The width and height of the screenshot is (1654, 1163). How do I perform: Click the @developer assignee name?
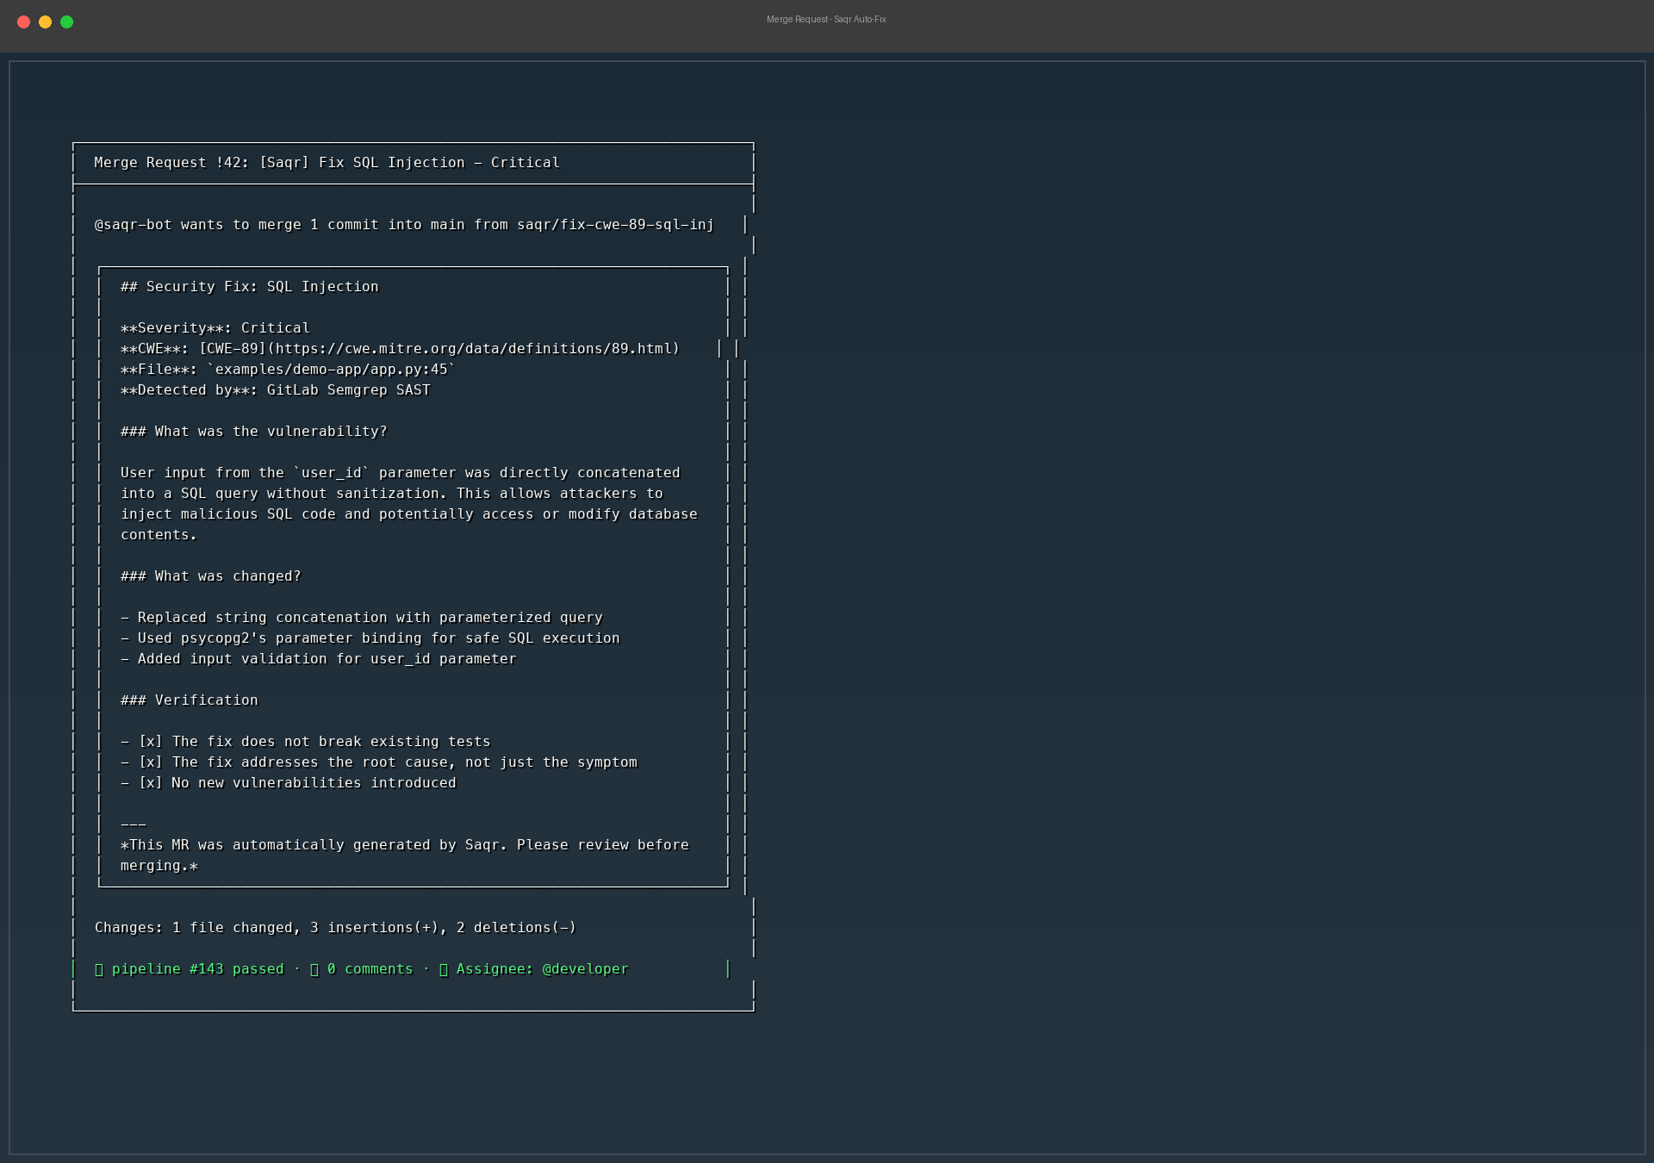tap(585, 969)
